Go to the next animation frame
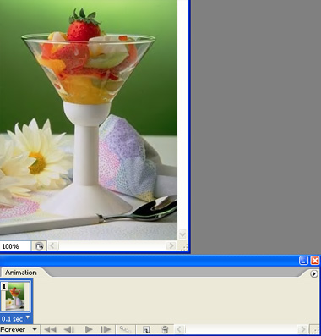 pos(106,329)
